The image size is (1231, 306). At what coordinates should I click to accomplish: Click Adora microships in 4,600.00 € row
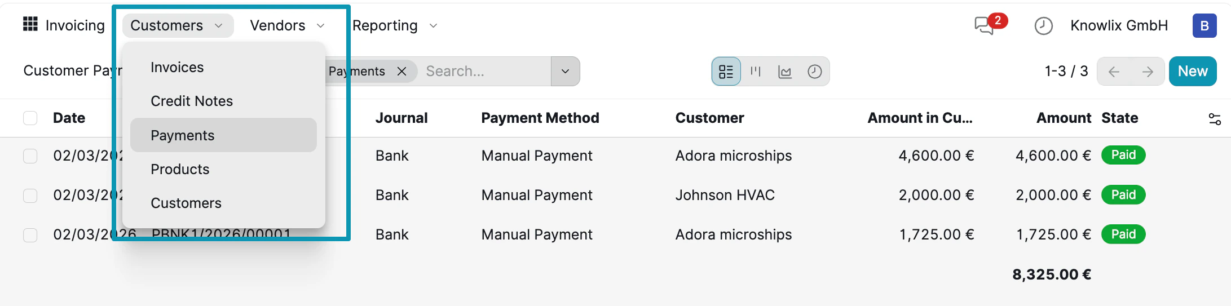(x=734, y=156)
